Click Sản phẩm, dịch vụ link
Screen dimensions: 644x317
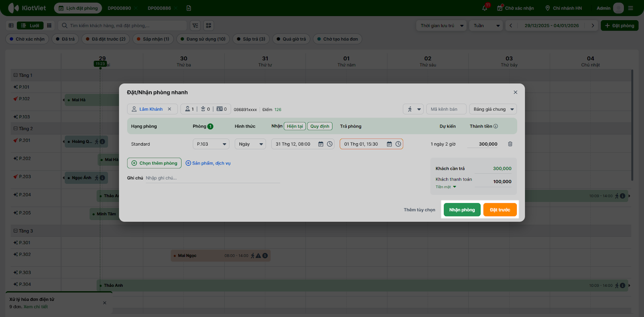208,163
